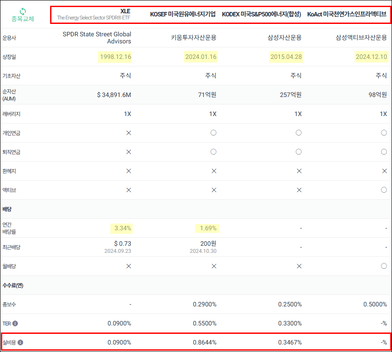Click the listing date 2024.12.10
Screen dimensions: 392x352
tap(371, 57)
